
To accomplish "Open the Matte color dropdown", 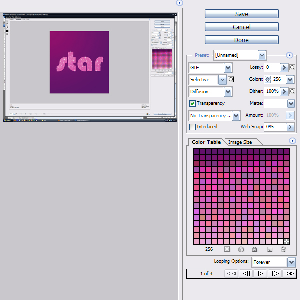I will 291,104.
